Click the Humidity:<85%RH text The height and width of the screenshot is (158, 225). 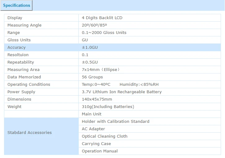[139, 85]
